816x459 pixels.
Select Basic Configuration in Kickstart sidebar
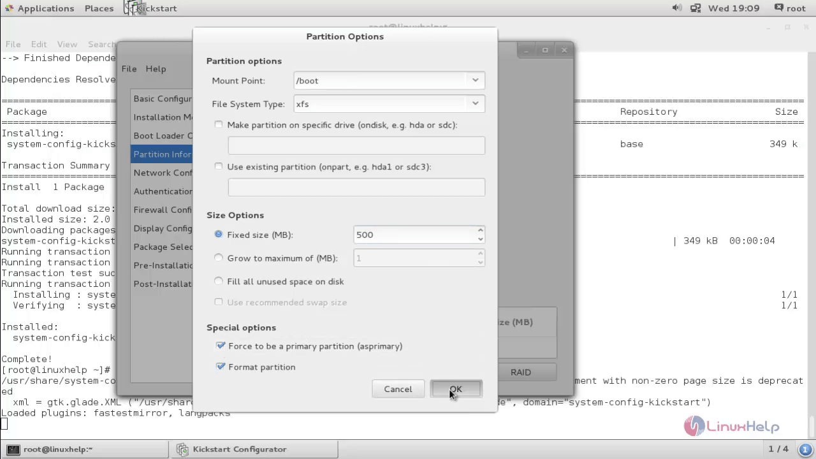(162, 99)
